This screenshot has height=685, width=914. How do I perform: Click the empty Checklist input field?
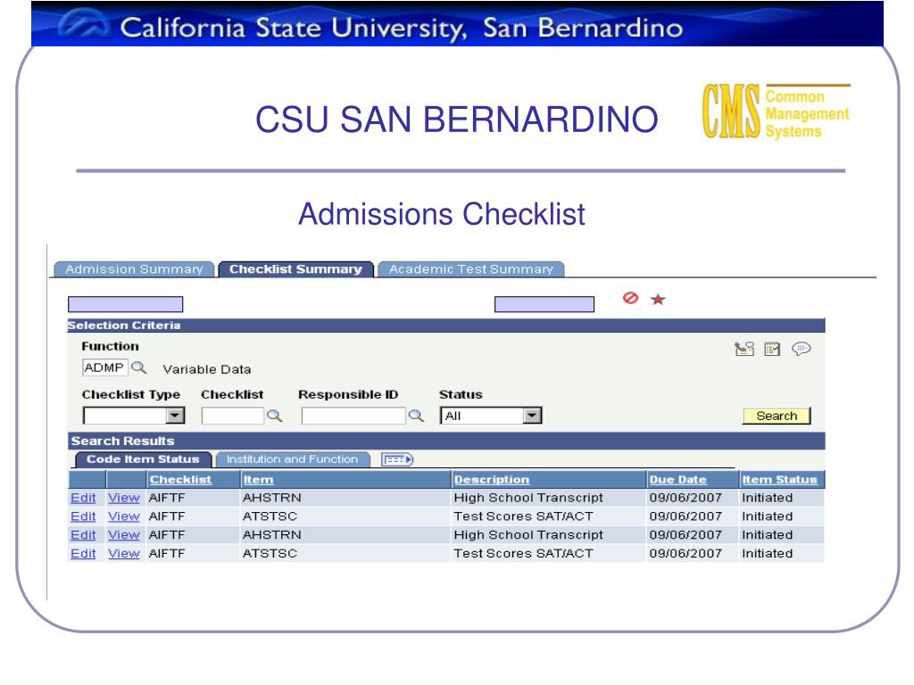[x=233, y=416]
